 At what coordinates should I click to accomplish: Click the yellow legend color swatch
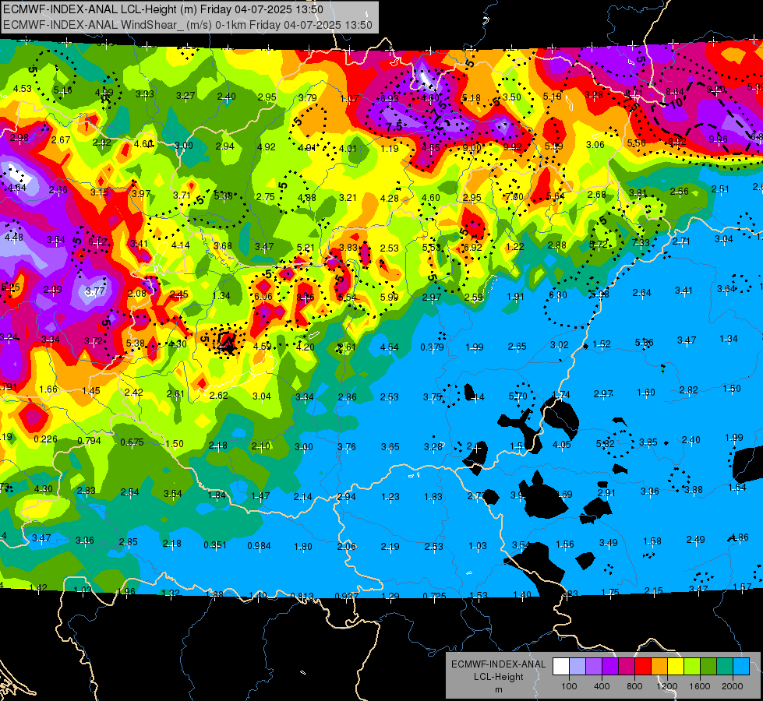676,666
